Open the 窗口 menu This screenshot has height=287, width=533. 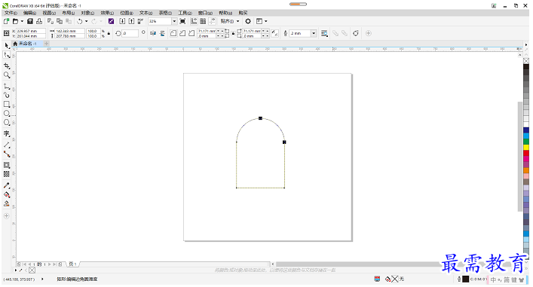[x=205, y=13]
